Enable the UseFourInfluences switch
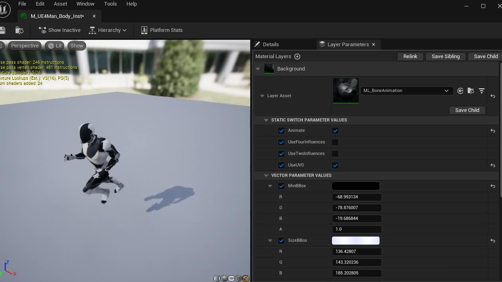Viewport: 502px width, 282px height. pos(335,142)
